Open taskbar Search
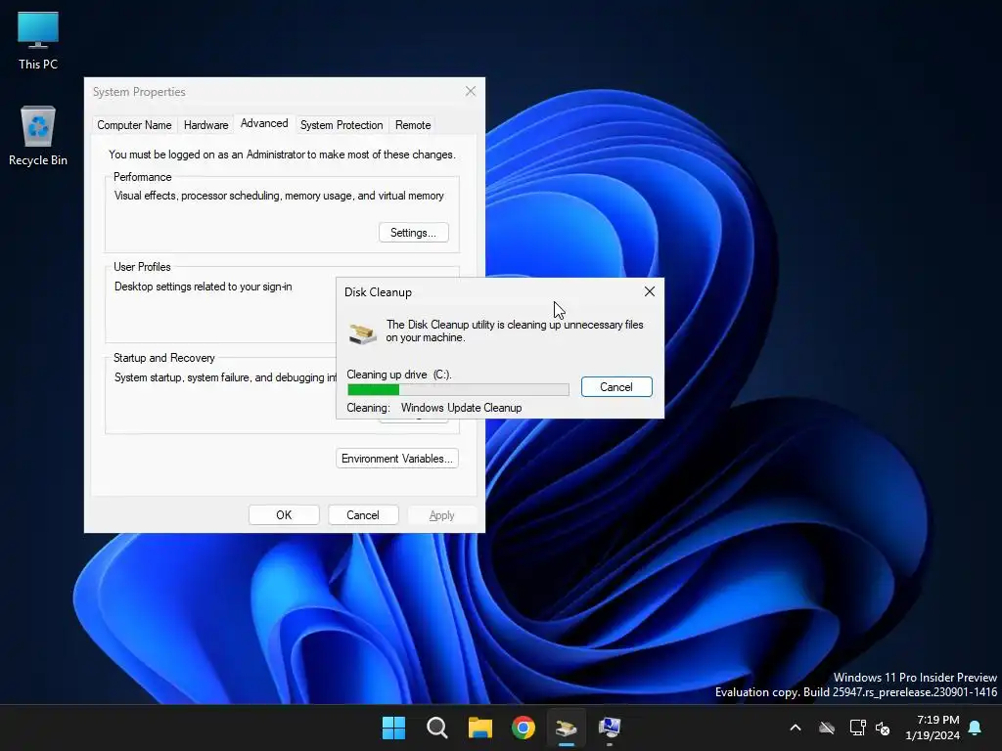Viewport: 1002px width, 751px height. point(437,728)
